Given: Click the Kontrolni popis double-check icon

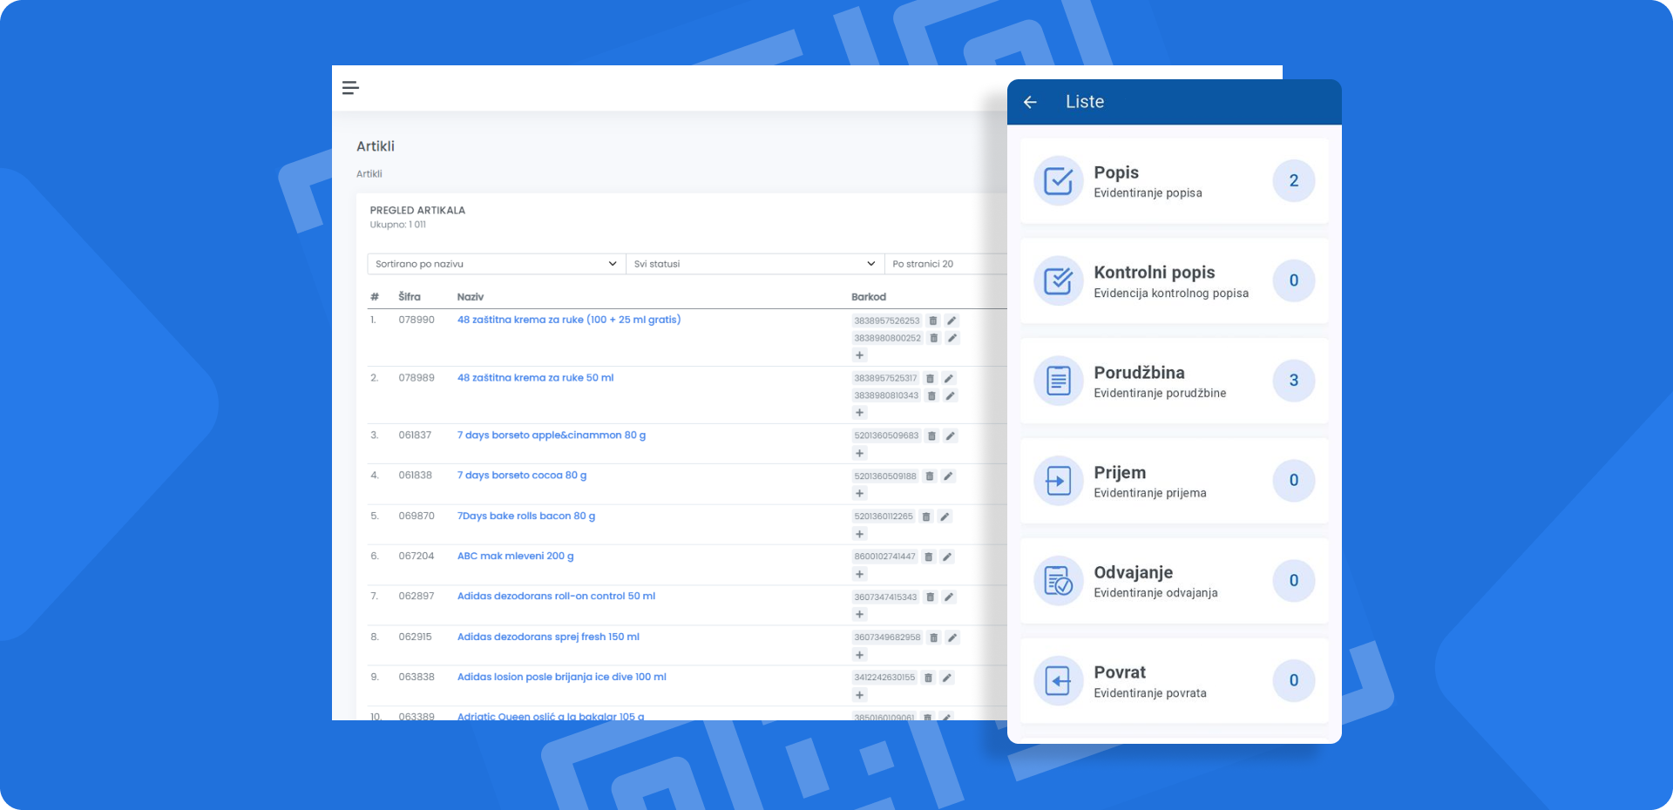Looking at the screenshot, I should tap(1058, 280).
